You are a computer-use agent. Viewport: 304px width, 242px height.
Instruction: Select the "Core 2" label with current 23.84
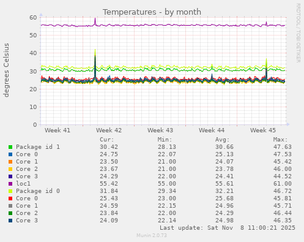coord(27,213)
